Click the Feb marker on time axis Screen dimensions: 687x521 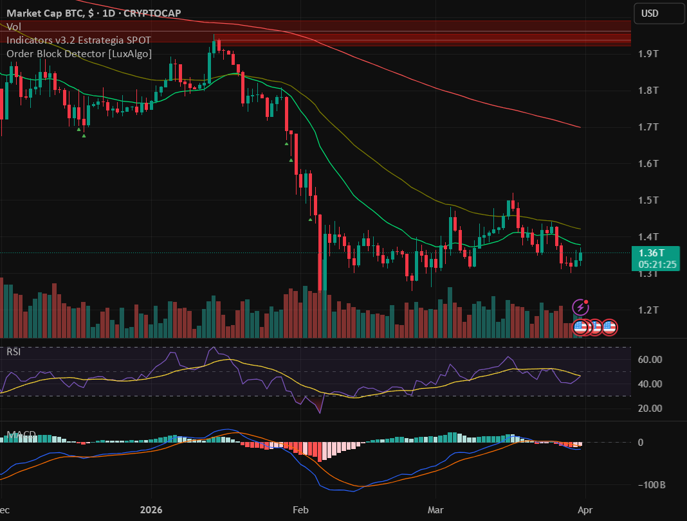pyautogui.click(x=300, y=509)
